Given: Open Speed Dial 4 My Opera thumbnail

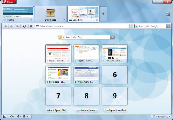Looking at the screenshot, I should click(x=58, y=75).
